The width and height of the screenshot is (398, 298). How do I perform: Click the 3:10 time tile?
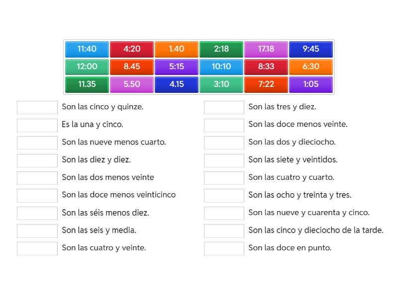click(221, 84)
